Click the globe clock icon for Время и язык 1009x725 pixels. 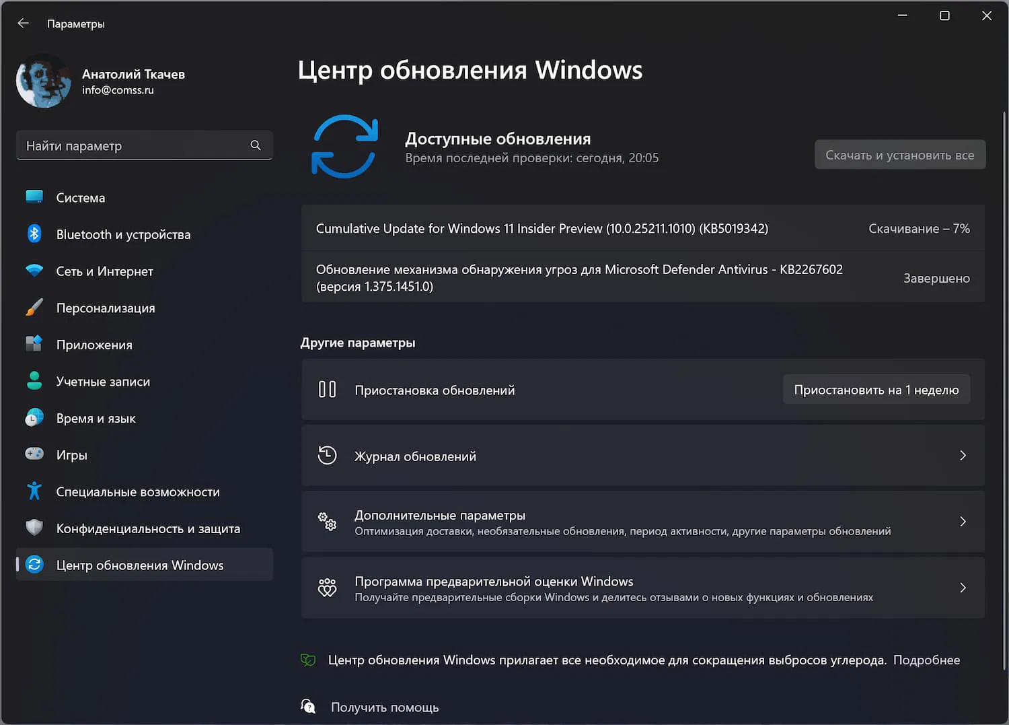pos(34,418)
